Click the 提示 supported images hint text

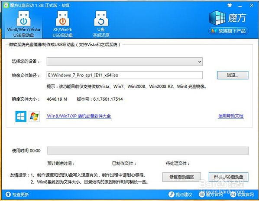(127, 86)
